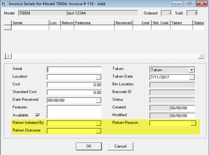
Task: Click the OK button
Action: point(89,146)
